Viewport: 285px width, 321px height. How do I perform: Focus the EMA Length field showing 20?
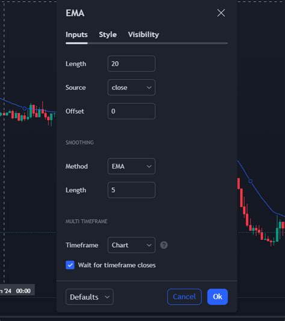pyautogui.click(x=131, y=64)
